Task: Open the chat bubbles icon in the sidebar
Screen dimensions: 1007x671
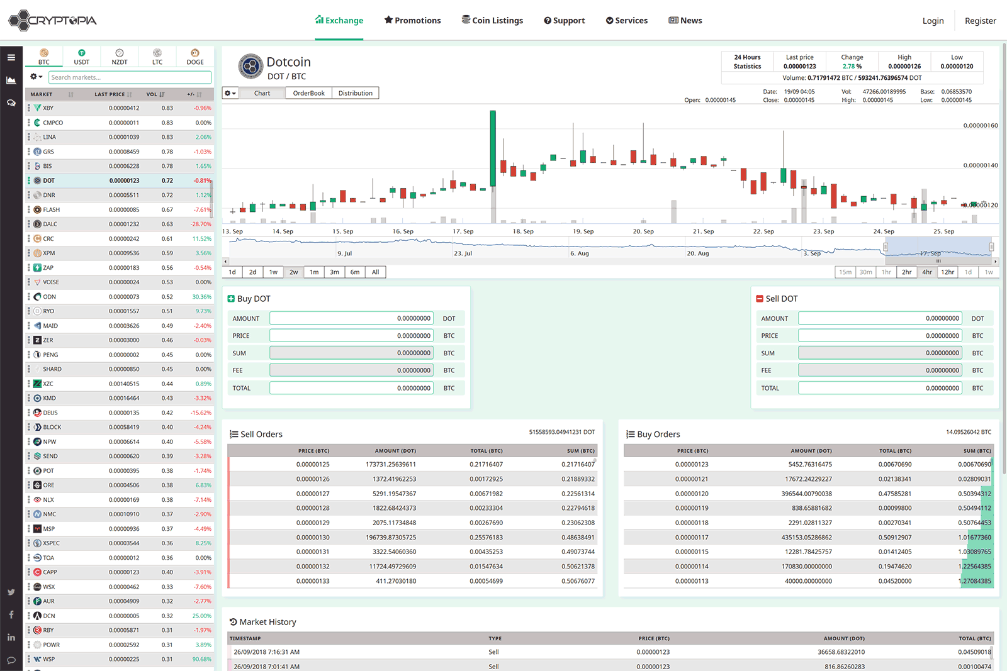Action: (x=11, y=103)
